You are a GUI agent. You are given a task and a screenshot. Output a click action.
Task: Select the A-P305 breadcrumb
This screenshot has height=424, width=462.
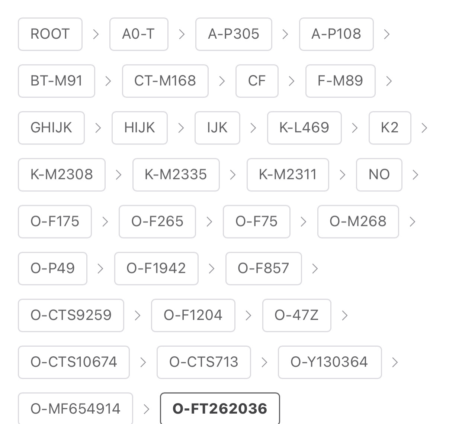[x=233, y=34]
